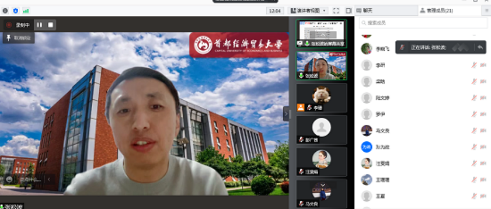
Task: Toggle mute for 陆文婷 in the member list
Action: point(474,98)
